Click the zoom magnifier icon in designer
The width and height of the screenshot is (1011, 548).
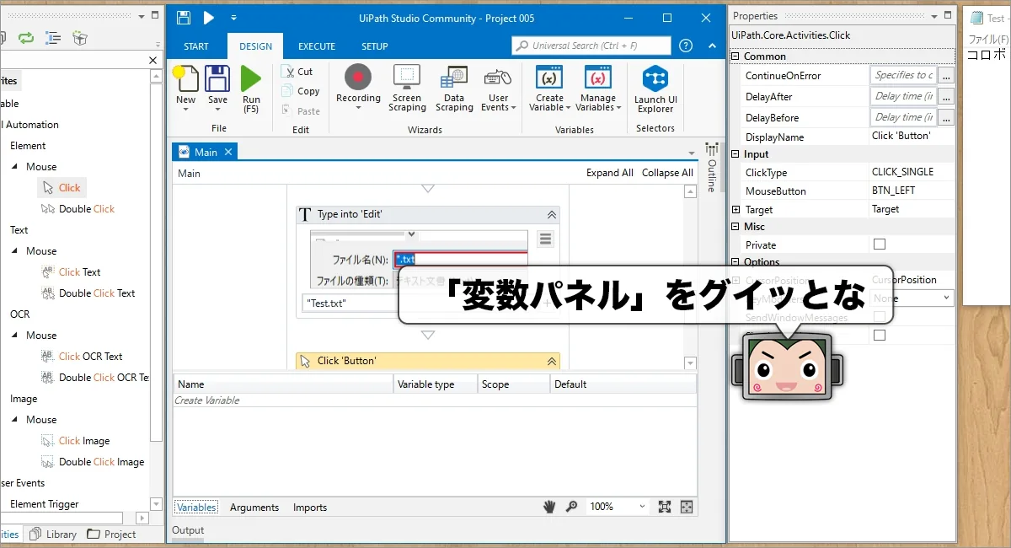[x=572, y=507]
